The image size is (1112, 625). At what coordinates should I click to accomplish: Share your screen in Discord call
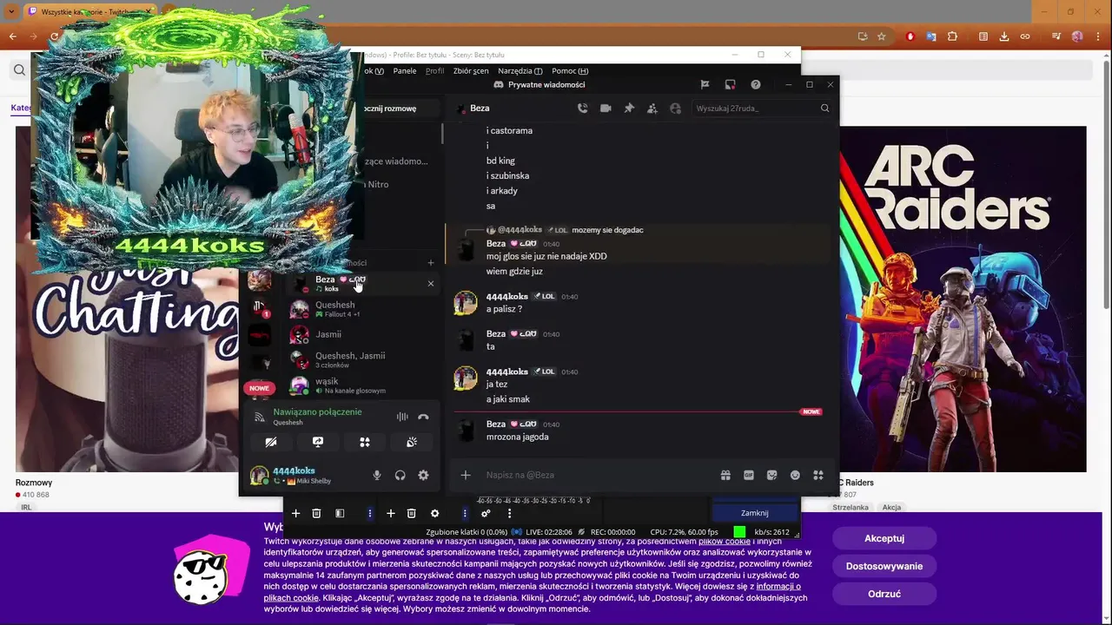(x=318, y=442)
